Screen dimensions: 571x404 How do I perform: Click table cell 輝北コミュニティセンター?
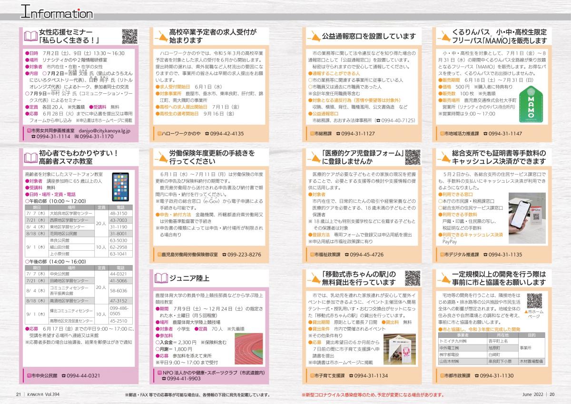click(x=71, y=311)
